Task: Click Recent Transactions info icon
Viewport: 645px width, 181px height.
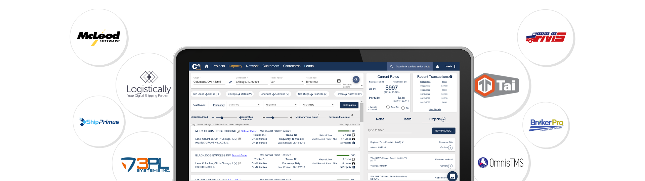Action: [451, 77]
